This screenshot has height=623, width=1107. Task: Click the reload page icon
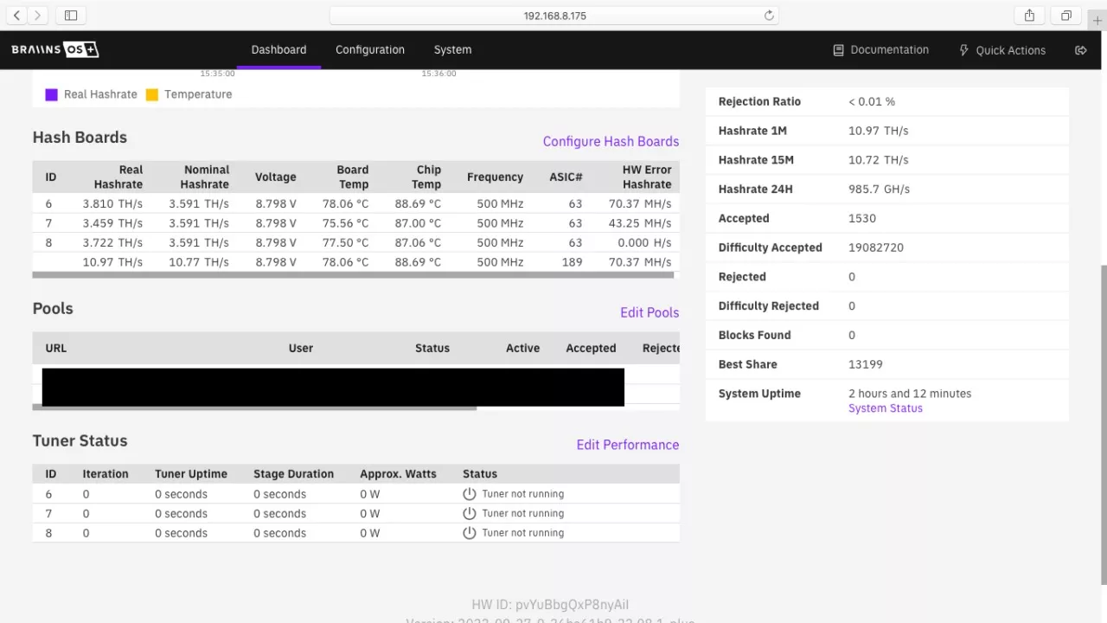768,16
